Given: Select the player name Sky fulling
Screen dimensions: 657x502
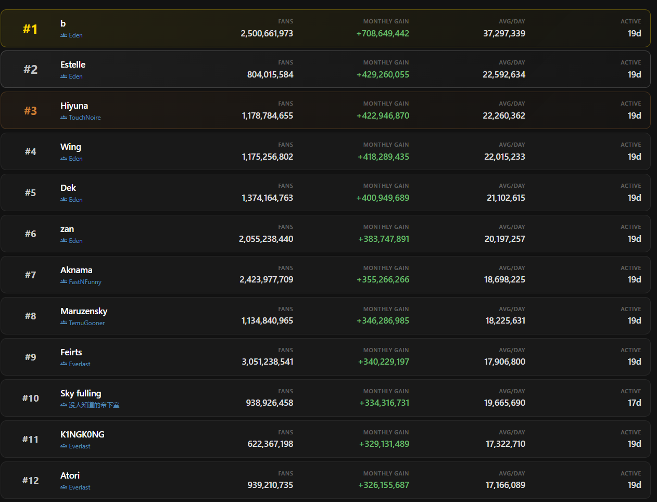Looking at the screenshot, I should click(x=81, y=393).
